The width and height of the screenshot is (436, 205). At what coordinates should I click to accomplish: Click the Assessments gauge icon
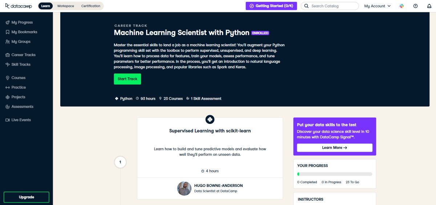tap(8, 106)
